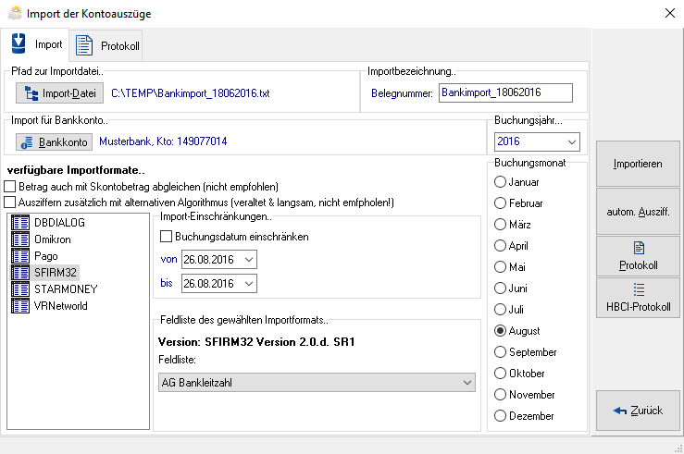Go back with the Zurück button

point(638,411)
